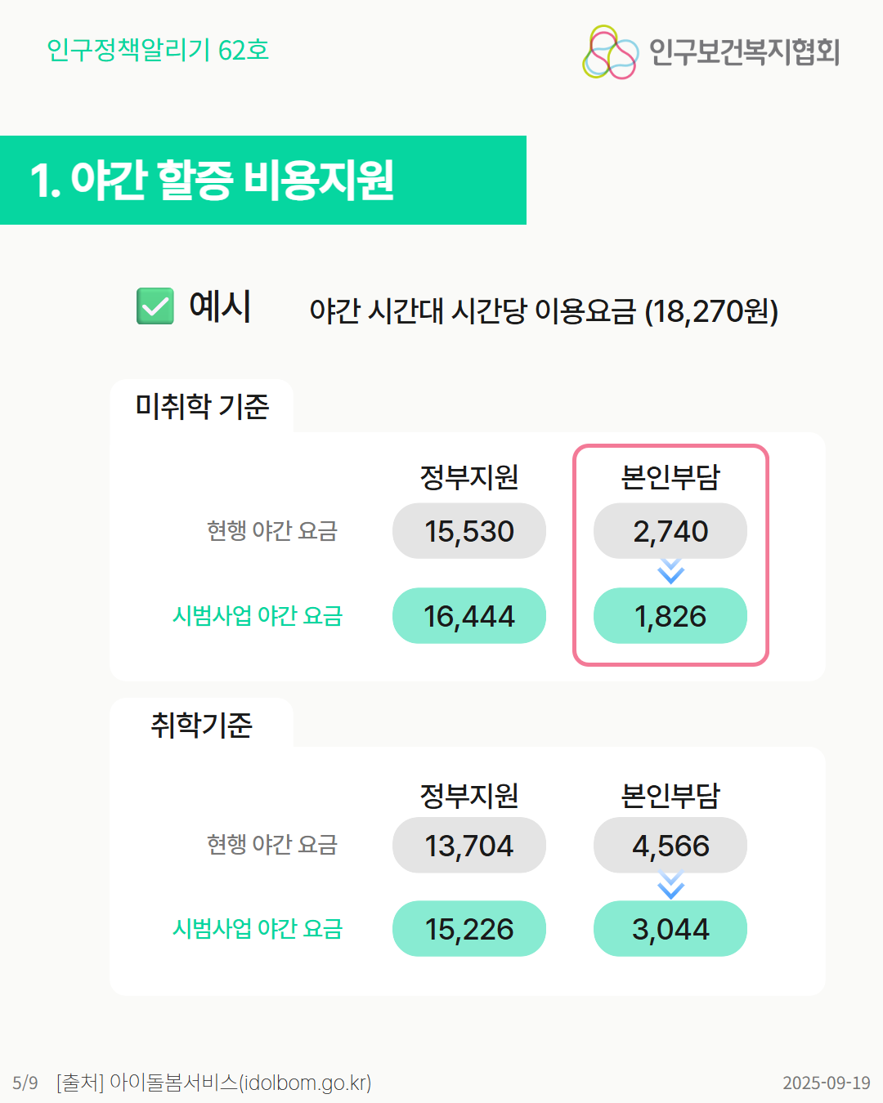
Task: Click the 3,044 green pill
Action: [x=670, y=929]
